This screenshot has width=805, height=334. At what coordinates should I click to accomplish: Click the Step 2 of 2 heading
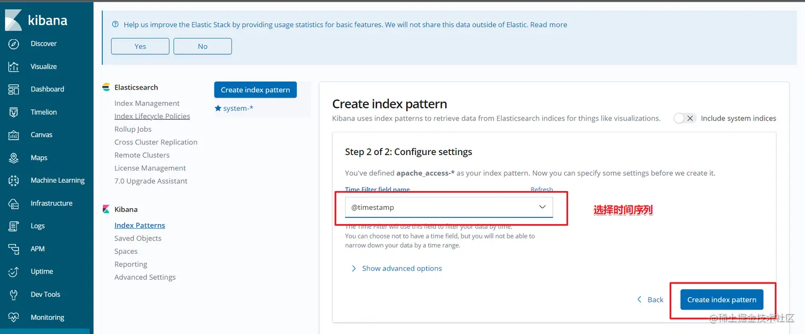(408, 152)
